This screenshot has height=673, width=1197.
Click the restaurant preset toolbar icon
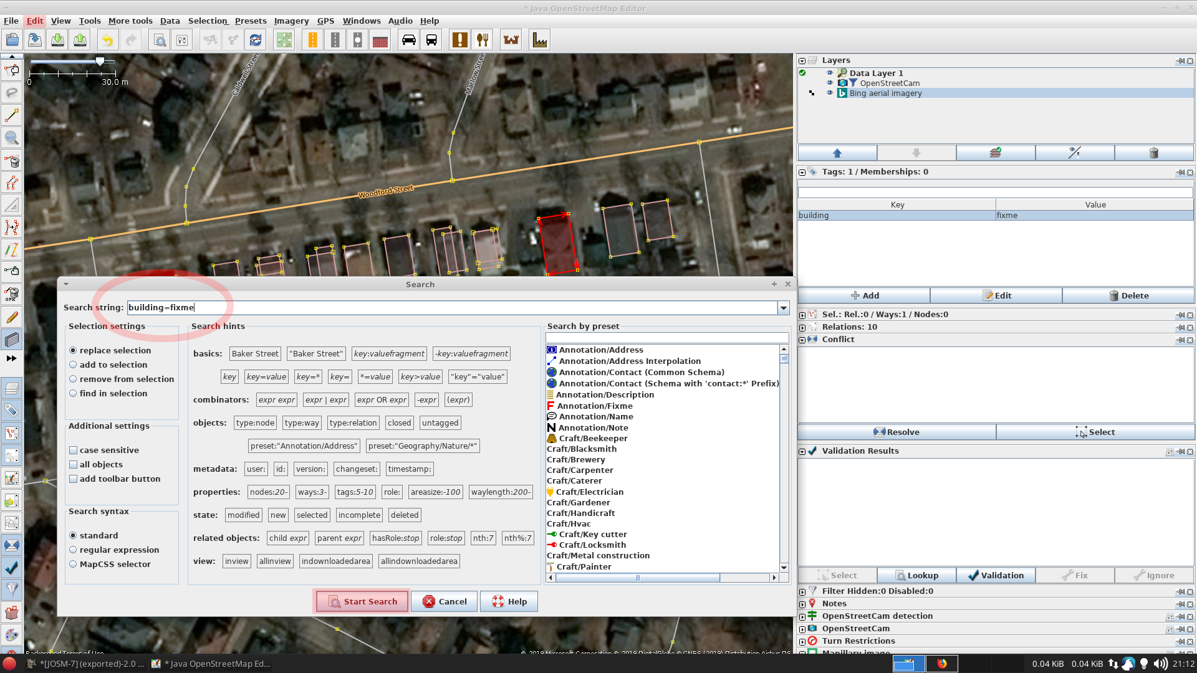tap(483, 39)
